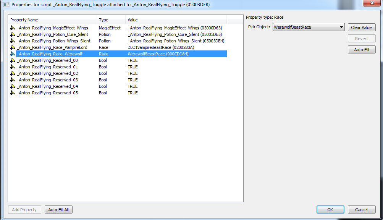Click the property icon beside _Anton_RealFlying_Reserved_00
Viewport: 383px width, 220px height.
coord(13,60)
